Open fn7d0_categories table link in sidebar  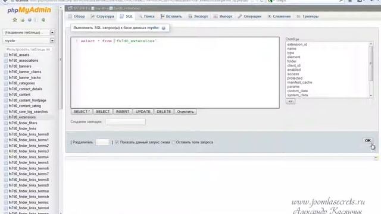21,83
